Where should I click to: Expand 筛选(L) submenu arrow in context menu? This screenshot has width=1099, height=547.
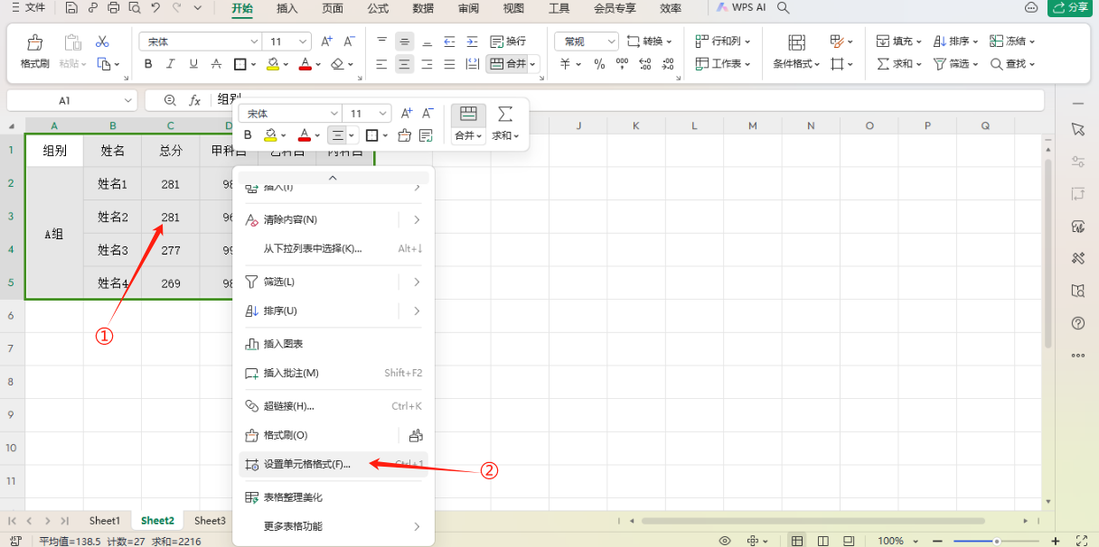[x=417, y=283]
